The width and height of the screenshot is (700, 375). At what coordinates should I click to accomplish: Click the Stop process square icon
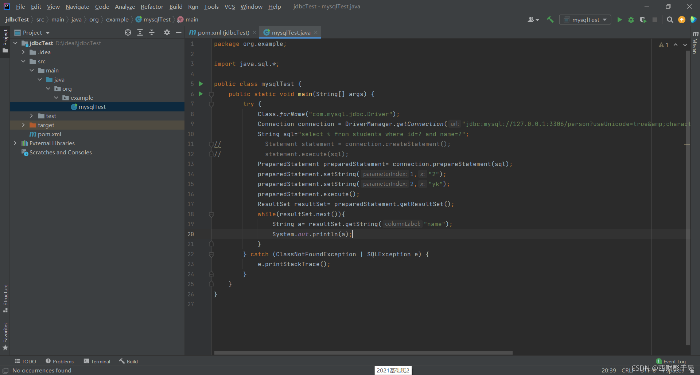(655, 20)
